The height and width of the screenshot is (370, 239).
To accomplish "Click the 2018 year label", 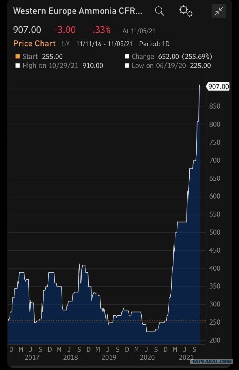I will pyautogui.click(x=70, y=358).
